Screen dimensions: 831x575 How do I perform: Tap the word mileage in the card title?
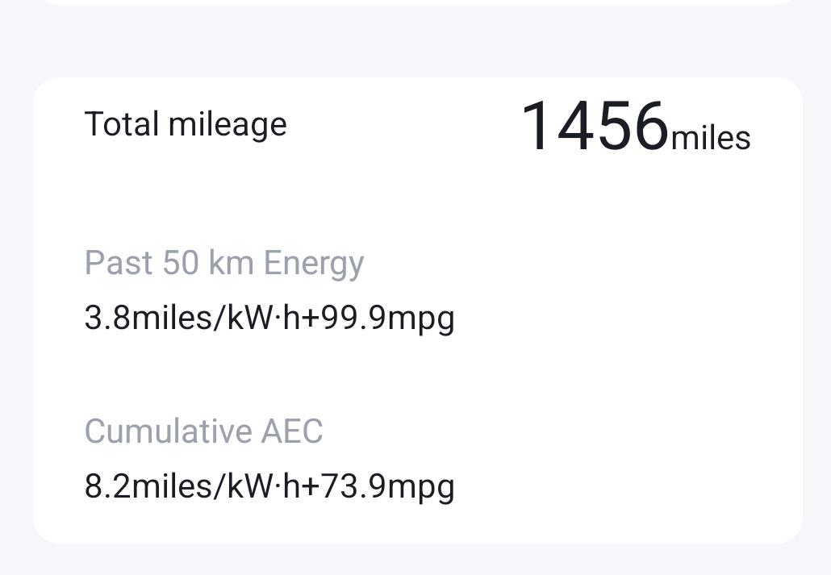click(x=228, y=124)
